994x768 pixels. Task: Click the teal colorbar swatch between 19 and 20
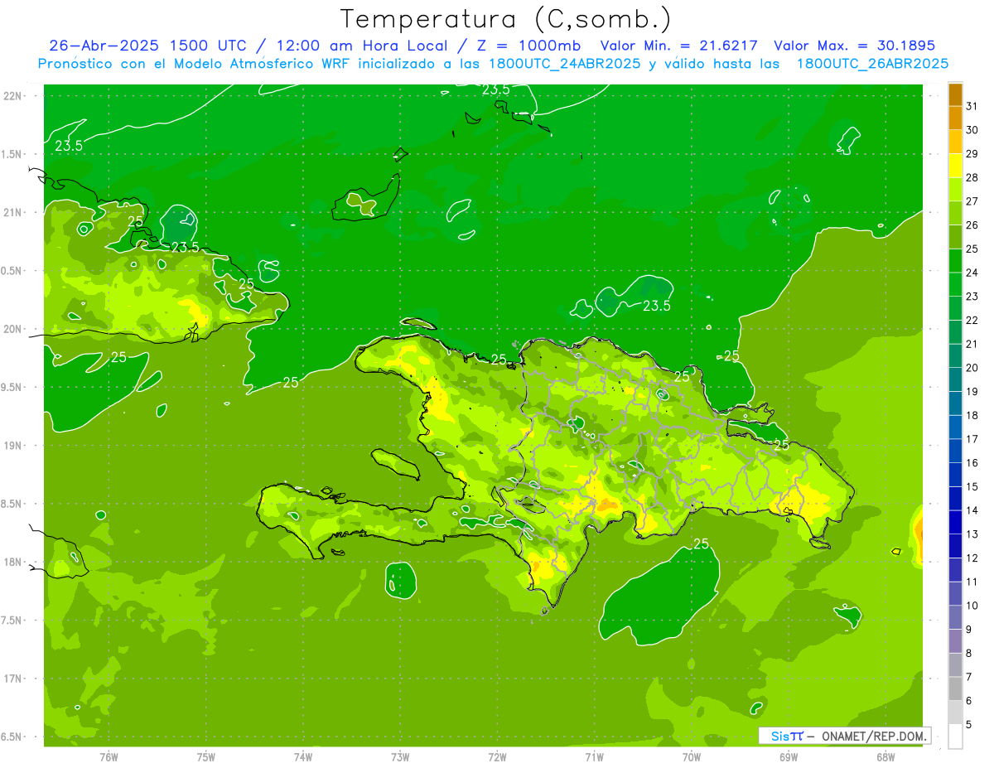(955, 380)
